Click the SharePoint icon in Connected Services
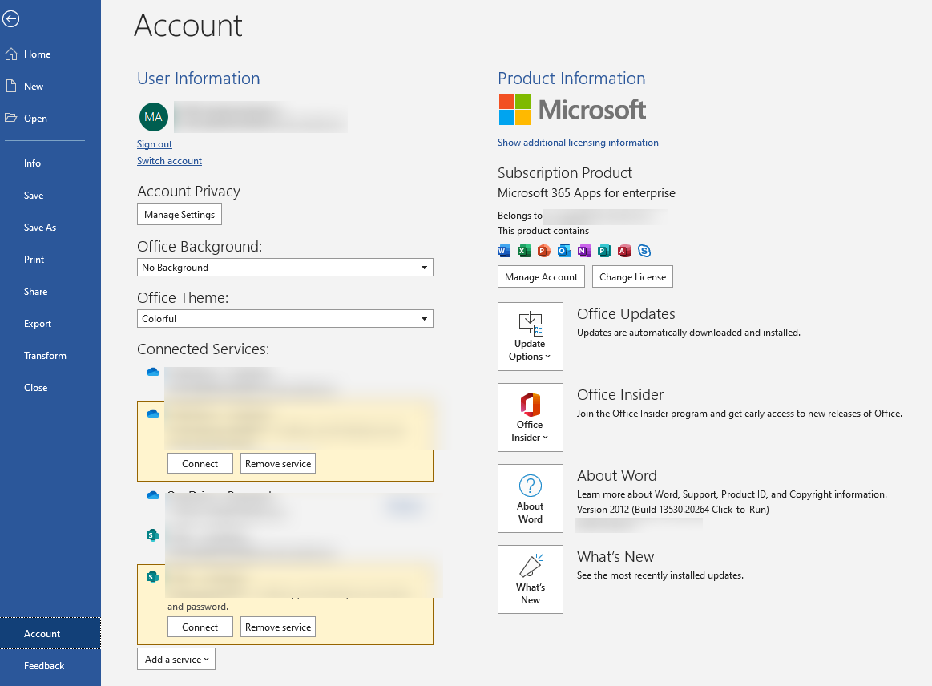 (x=152, y=535)
